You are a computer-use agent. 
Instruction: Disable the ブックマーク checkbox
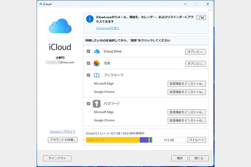(x=88, y=75)
